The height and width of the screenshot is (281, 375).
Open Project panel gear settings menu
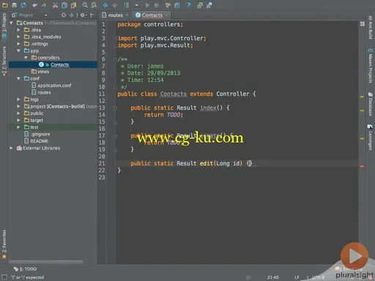point(83,15)
